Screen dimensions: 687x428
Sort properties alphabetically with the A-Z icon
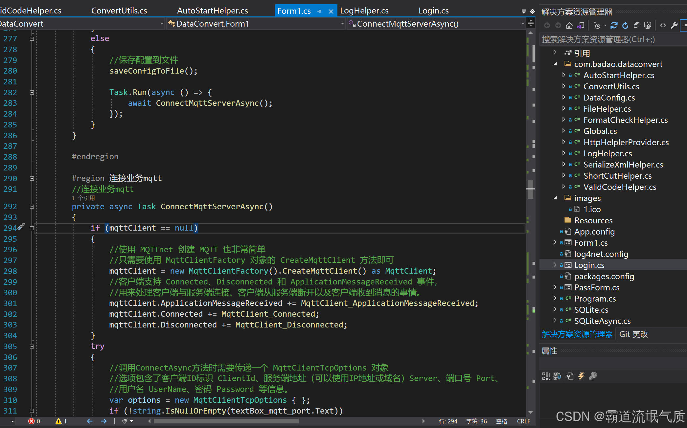click(x=557, y=376)
